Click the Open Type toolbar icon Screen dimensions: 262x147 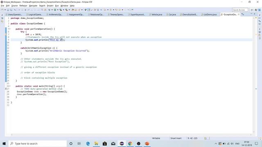72,10
